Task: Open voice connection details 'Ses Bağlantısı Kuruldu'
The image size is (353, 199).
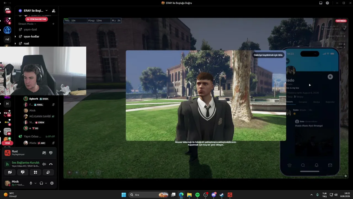Action: point(25,163)
